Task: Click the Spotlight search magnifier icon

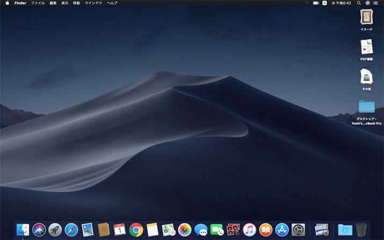Action: click(x=359, y=3)
